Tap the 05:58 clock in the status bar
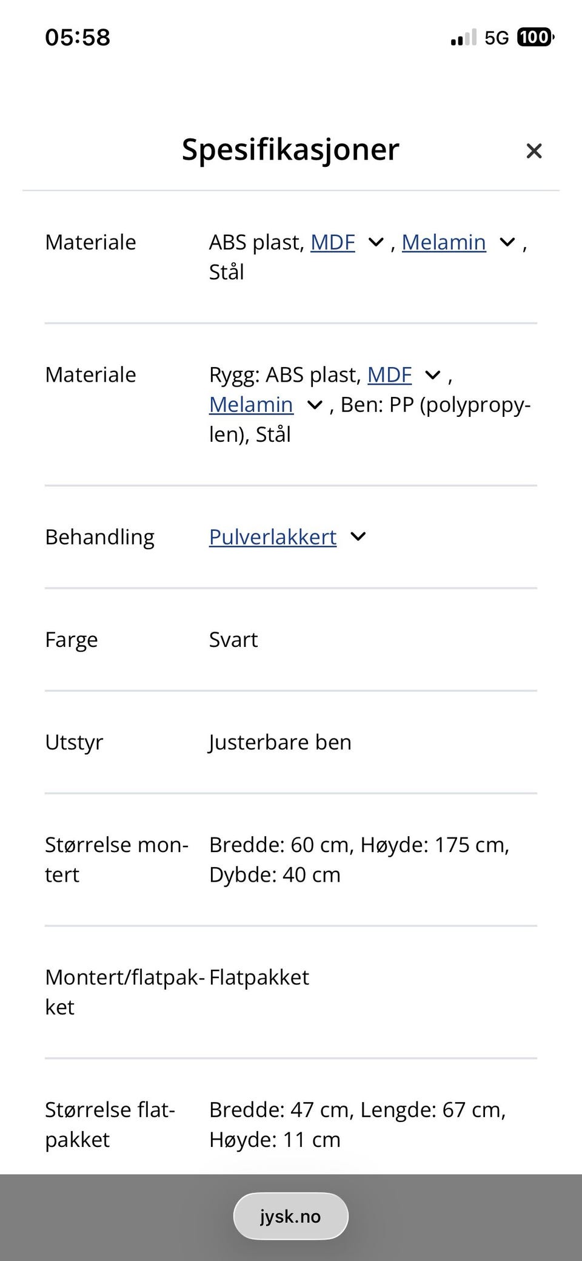Viewport: 582px width, 1261px height. click(78, 38)
